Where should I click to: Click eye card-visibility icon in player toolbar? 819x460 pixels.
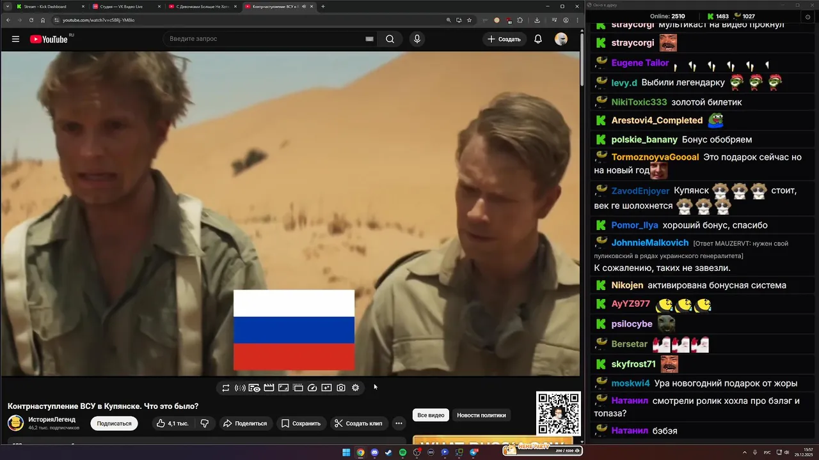(x=254, y=388)
